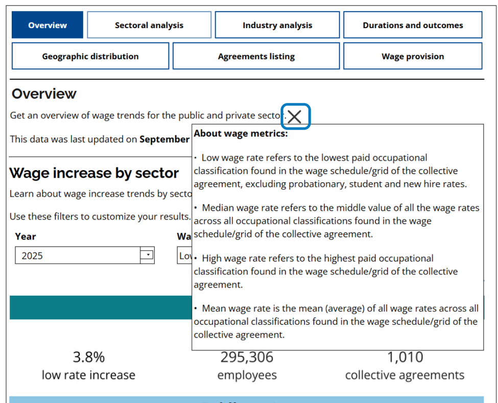Click the teal summary banner bar

(101, 307)
